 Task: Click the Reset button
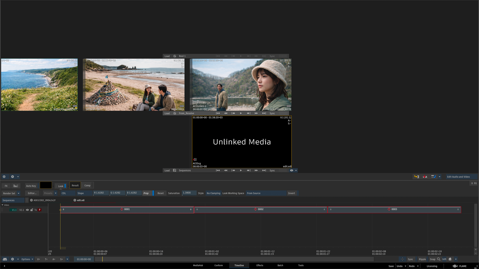tap(160, 193)
